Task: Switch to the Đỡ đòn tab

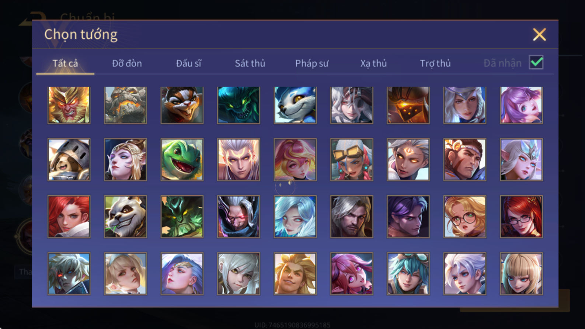Action: [127, 63]
